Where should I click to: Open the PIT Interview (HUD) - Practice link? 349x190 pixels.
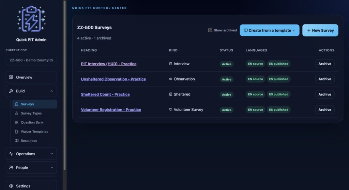point(109,64)
